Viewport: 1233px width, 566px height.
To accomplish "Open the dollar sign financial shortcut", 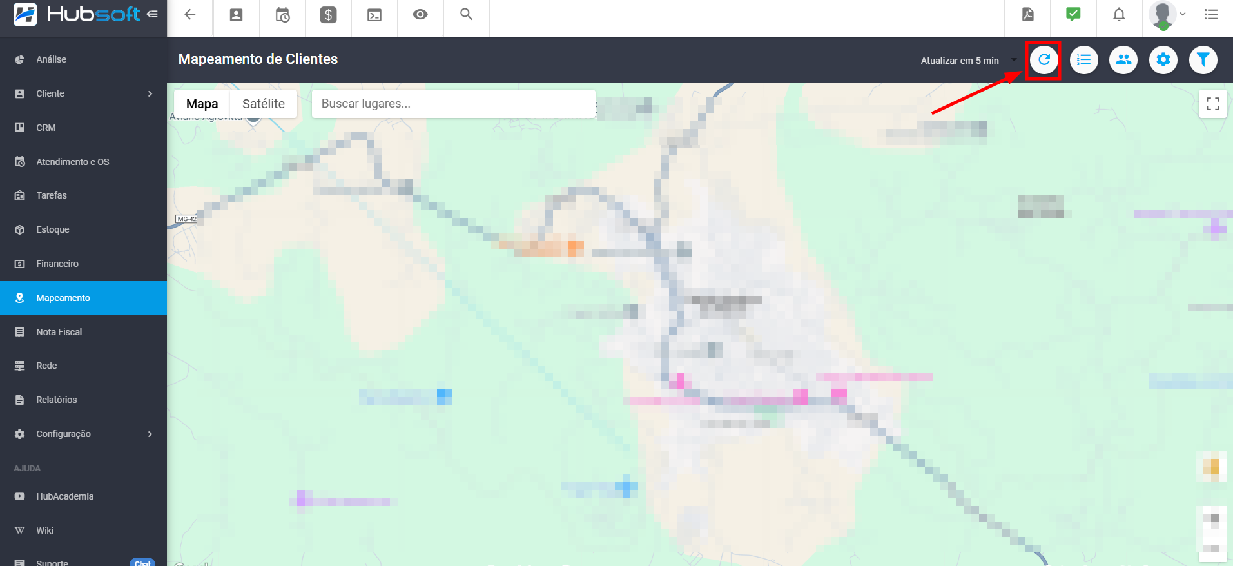I will click(329, 15).
